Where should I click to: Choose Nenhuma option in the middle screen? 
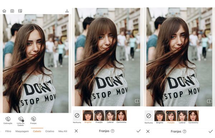pos(77,115)
